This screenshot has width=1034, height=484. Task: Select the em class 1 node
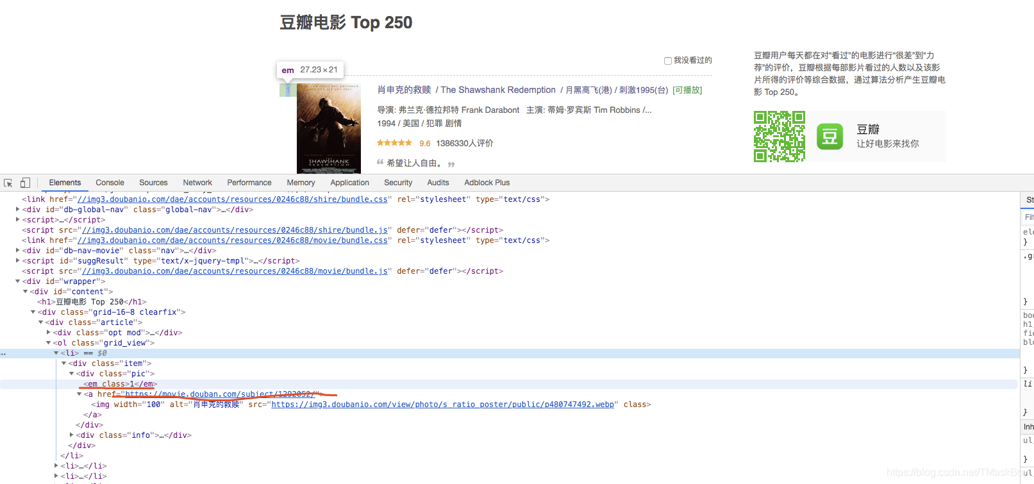[x=121, y=384]
